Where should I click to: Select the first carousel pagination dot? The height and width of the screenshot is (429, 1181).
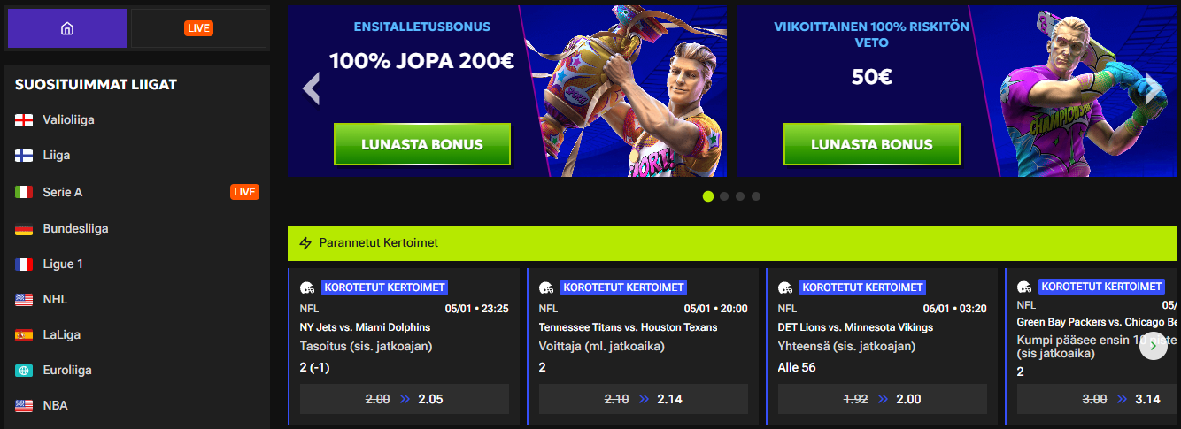[708, 196]
